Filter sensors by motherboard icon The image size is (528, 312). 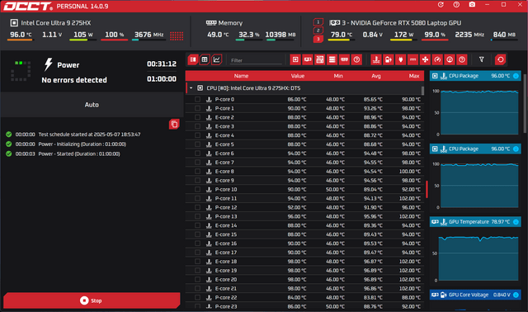tap(320, 59)
